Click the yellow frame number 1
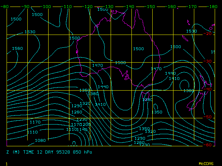 point(7,164)
